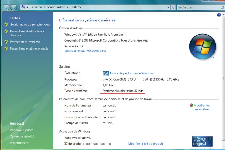The height and width of the screenshot is (150, 225).
Task: Click Modifier les paramètres link
Action: point(202,107)
